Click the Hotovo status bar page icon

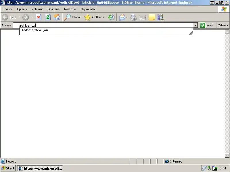click(3, 161)
